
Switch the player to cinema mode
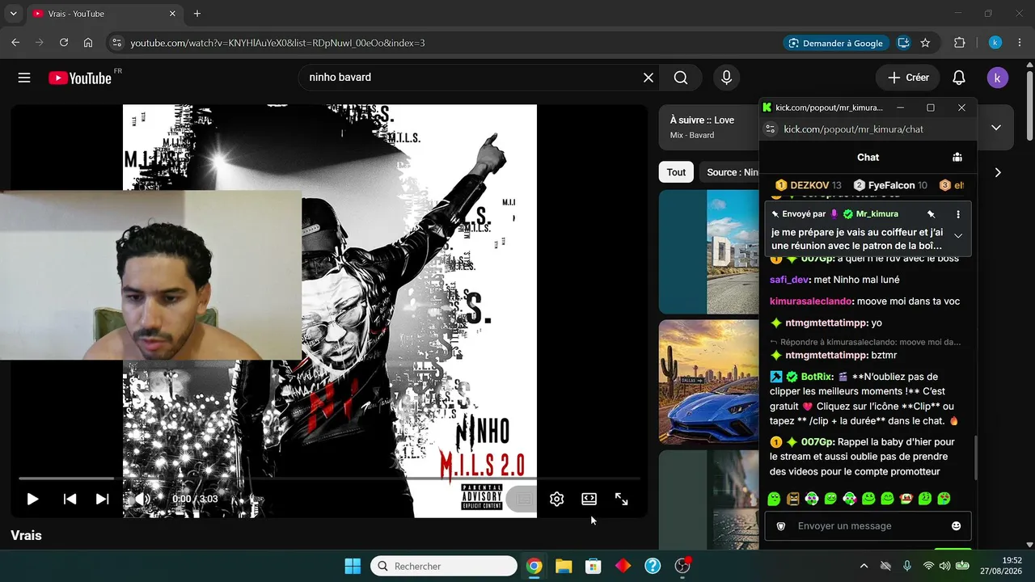589,499
